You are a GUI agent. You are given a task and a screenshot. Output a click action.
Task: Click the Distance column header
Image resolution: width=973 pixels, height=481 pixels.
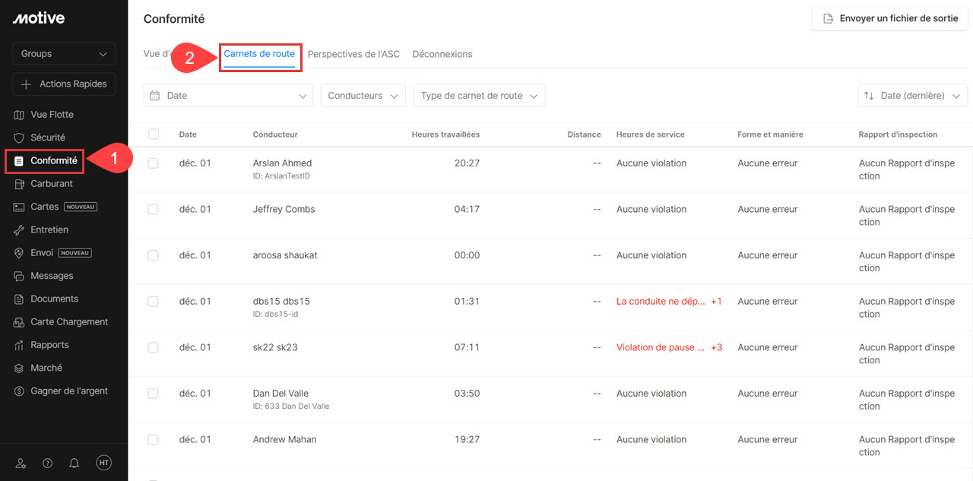pos(584,134)
